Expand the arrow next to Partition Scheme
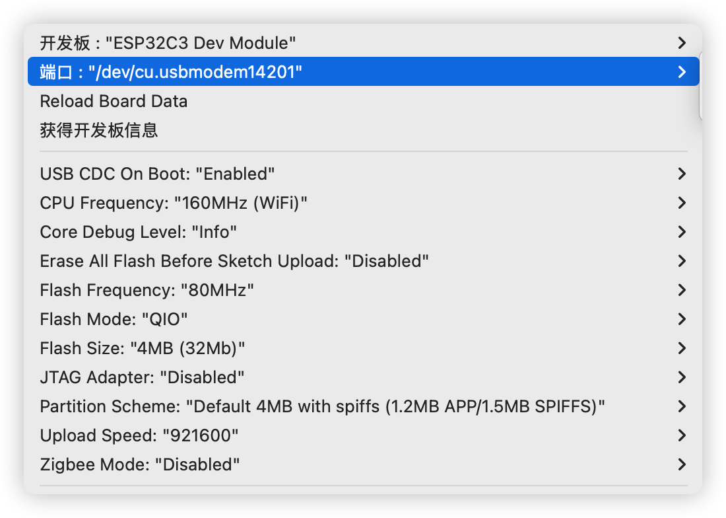The width and height of the screenshot is (726, 518). (682, 406)
